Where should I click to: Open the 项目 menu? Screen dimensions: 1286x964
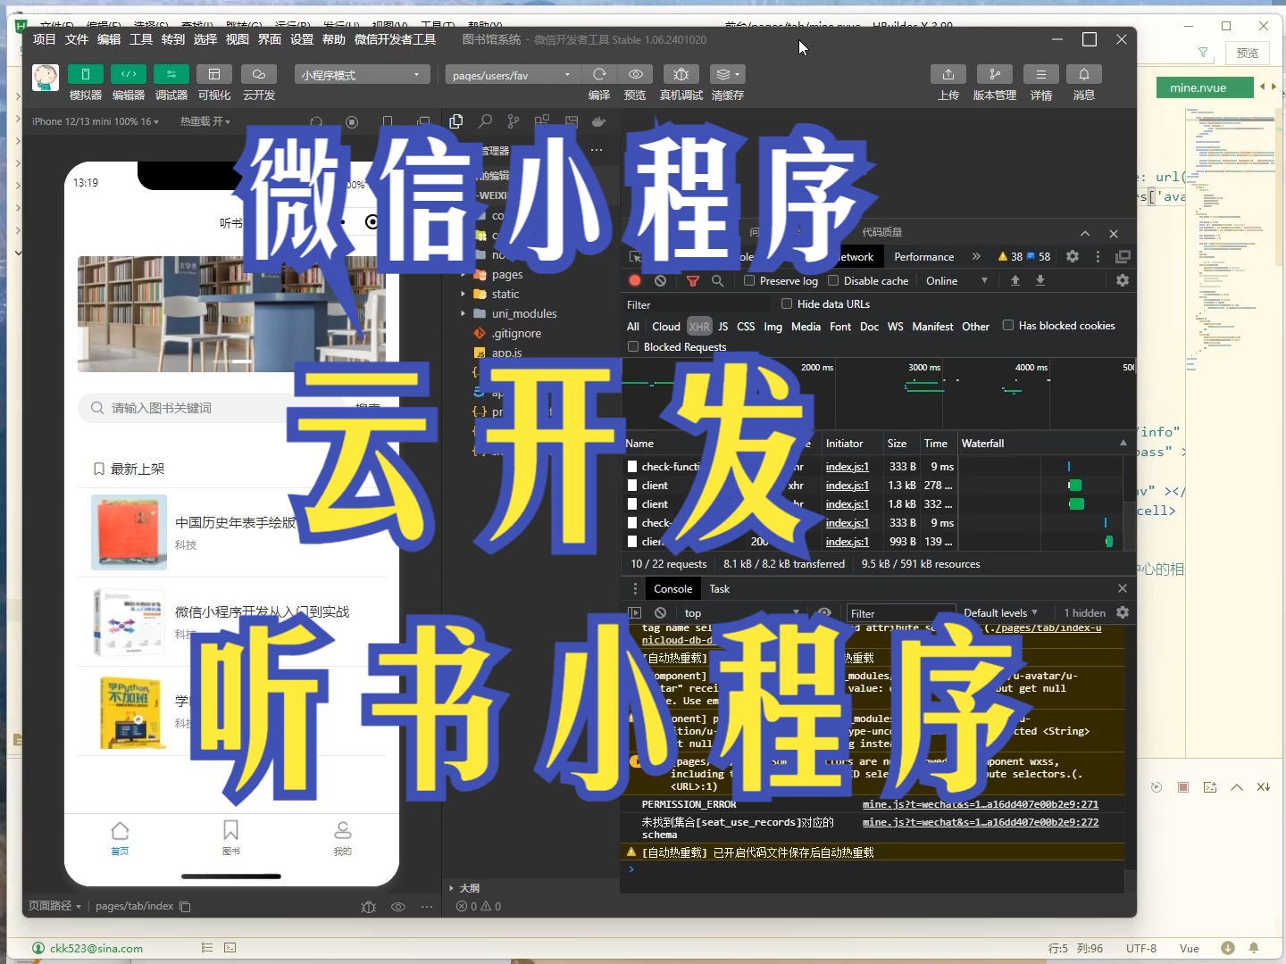[44, 39]
